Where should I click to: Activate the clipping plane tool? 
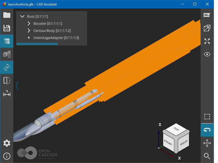coord(7,80)
